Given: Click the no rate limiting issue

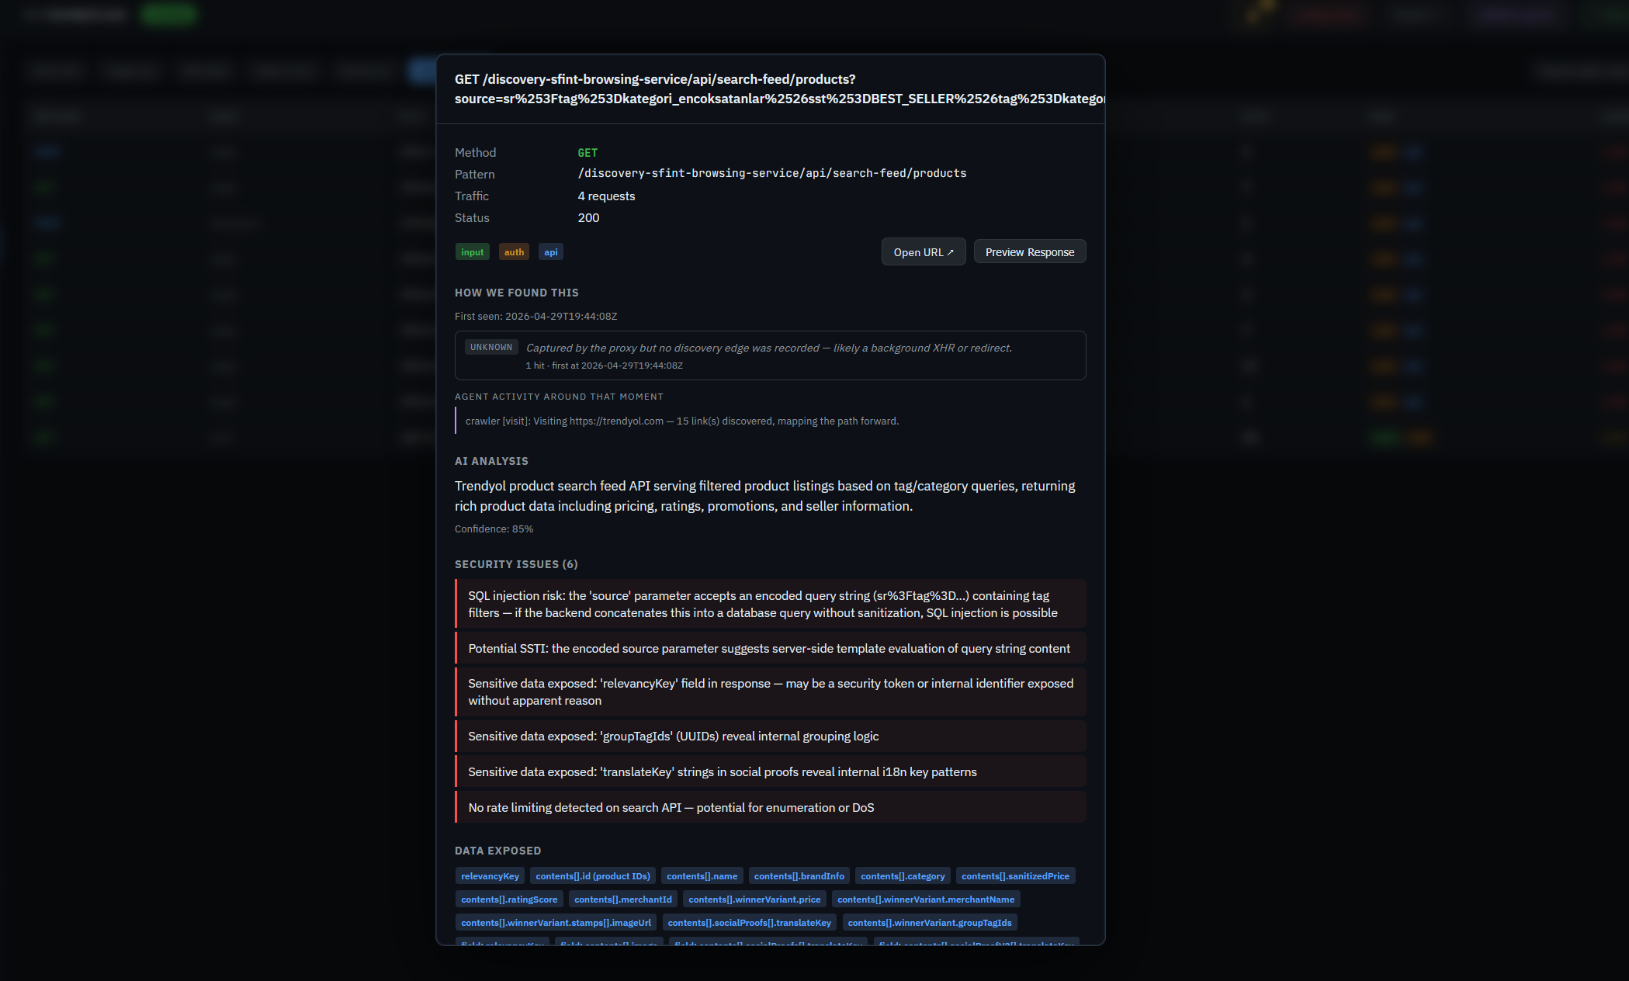Looking at the screenshot, I should pos(771,808).
